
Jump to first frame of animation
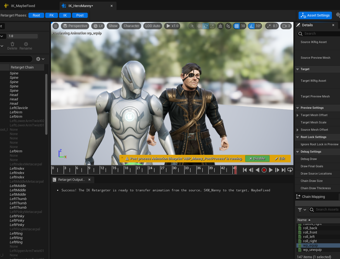point(245,170)
